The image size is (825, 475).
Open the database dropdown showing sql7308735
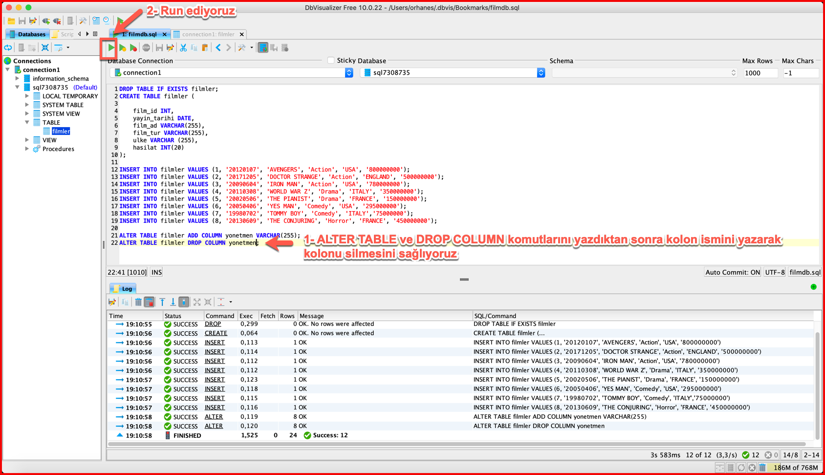(x=453, y=73)
